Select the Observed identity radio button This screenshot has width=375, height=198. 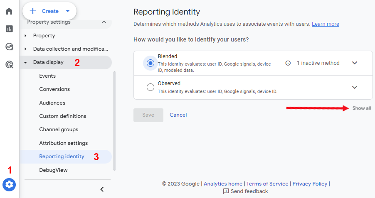point(150,87)
